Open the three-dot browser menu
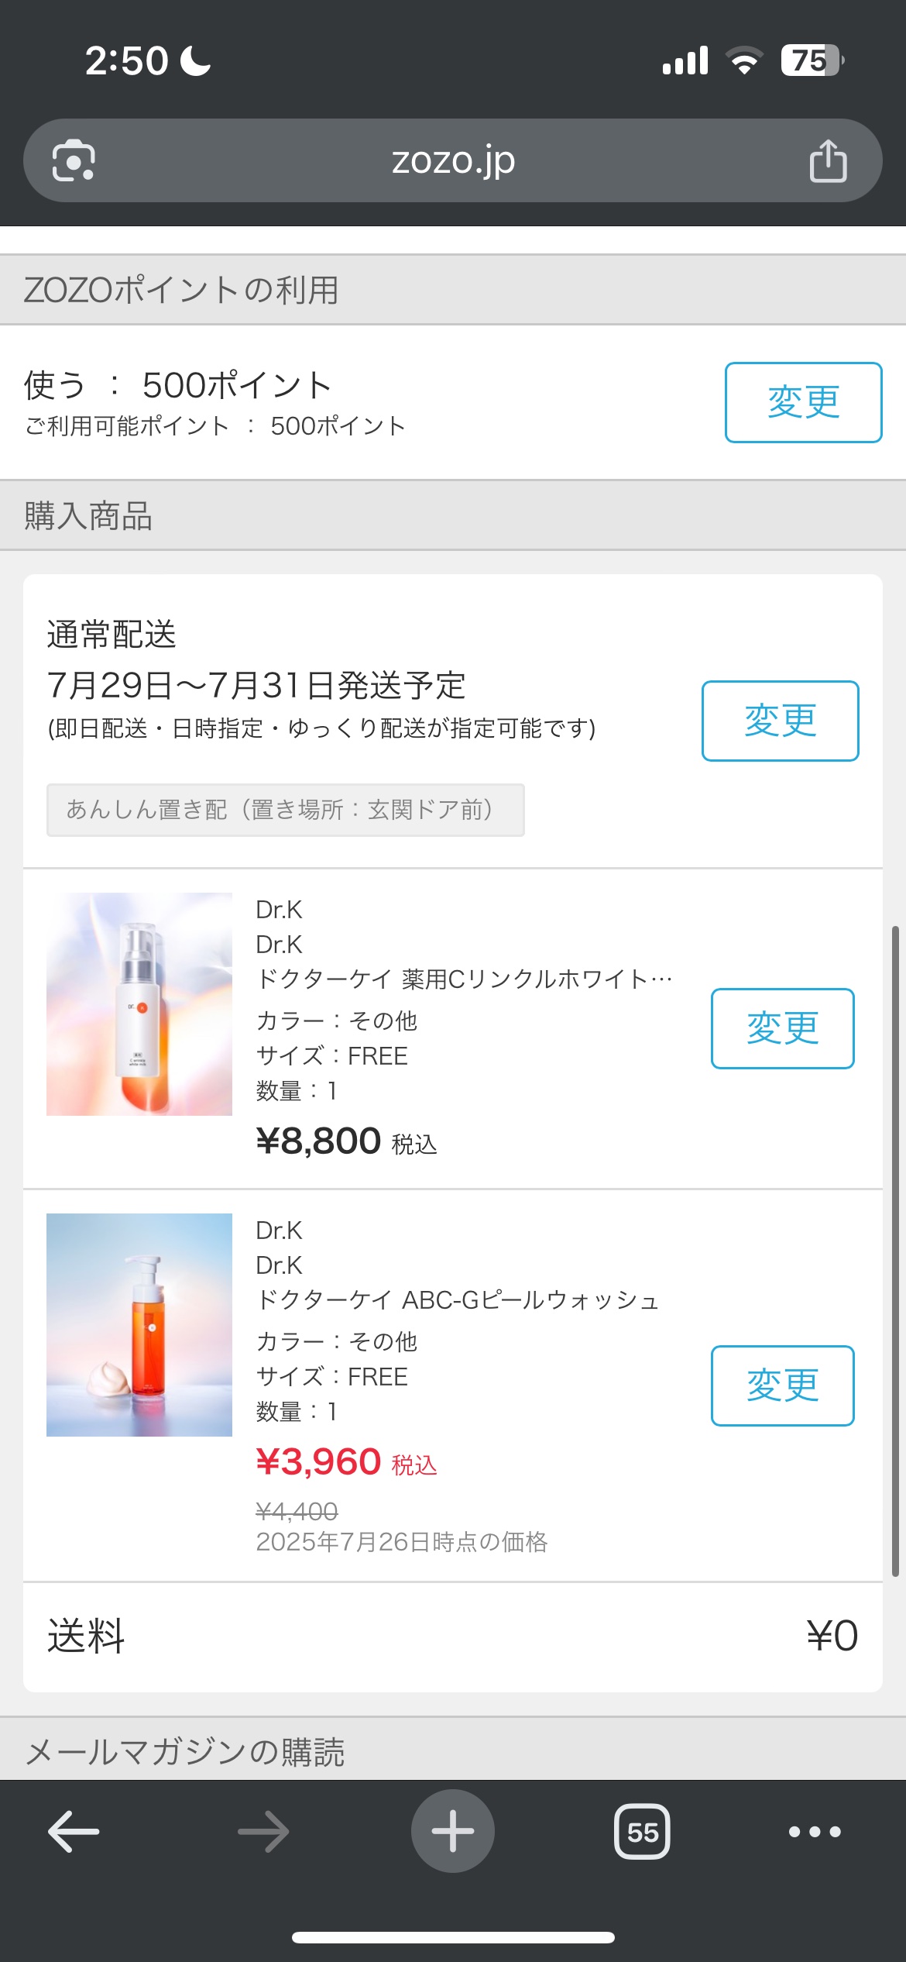 pos(814,1832)
